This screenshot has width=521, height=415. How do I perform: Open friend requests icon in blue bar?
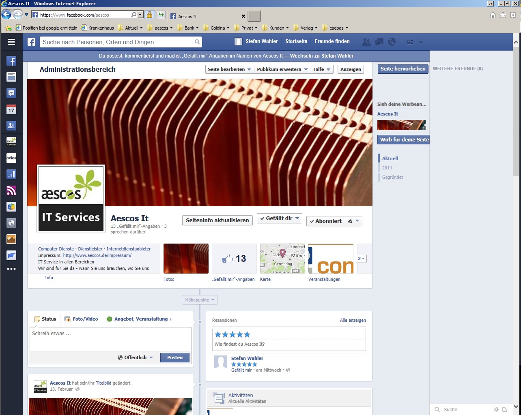[366, 42]
